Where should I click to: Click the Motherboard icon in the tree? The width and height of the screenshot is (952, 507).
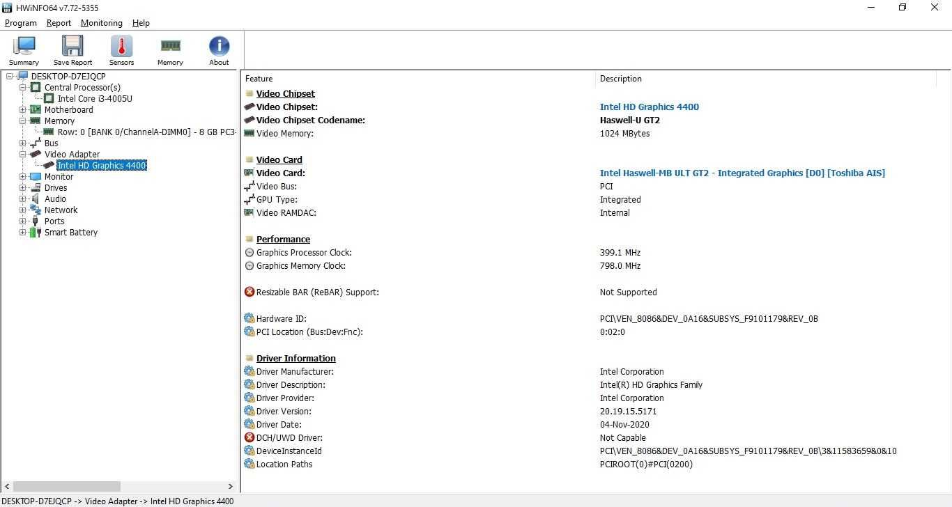coord(36,109)
